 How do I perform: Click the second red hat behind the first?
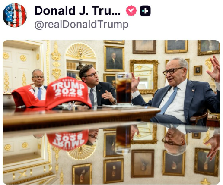tap(27, 96)
